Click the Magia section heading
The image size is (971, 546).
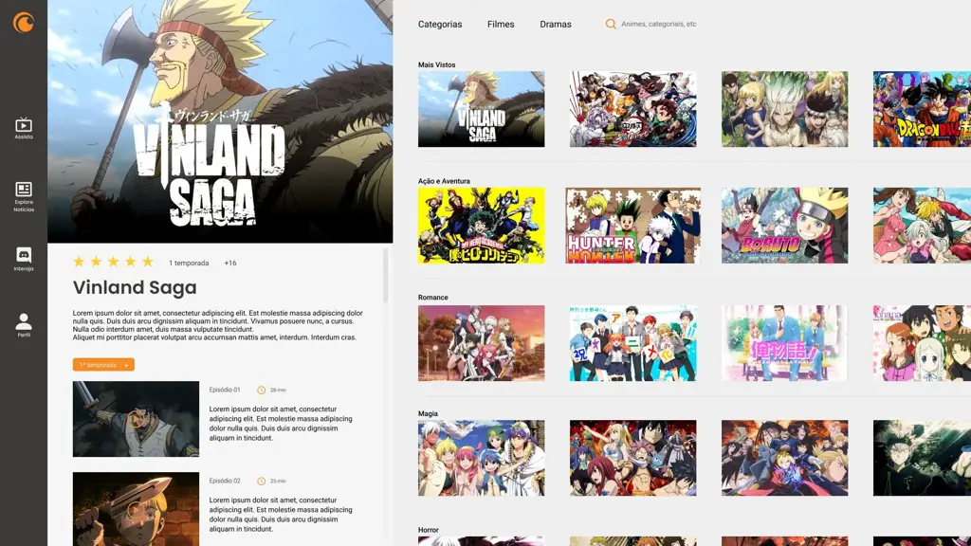coord(428,413)
